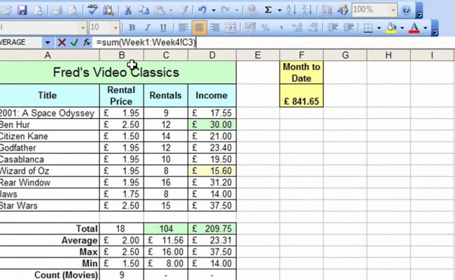455x280 pixels.
Task: Open the font size 10 dropdown
Action: [115, 28]
